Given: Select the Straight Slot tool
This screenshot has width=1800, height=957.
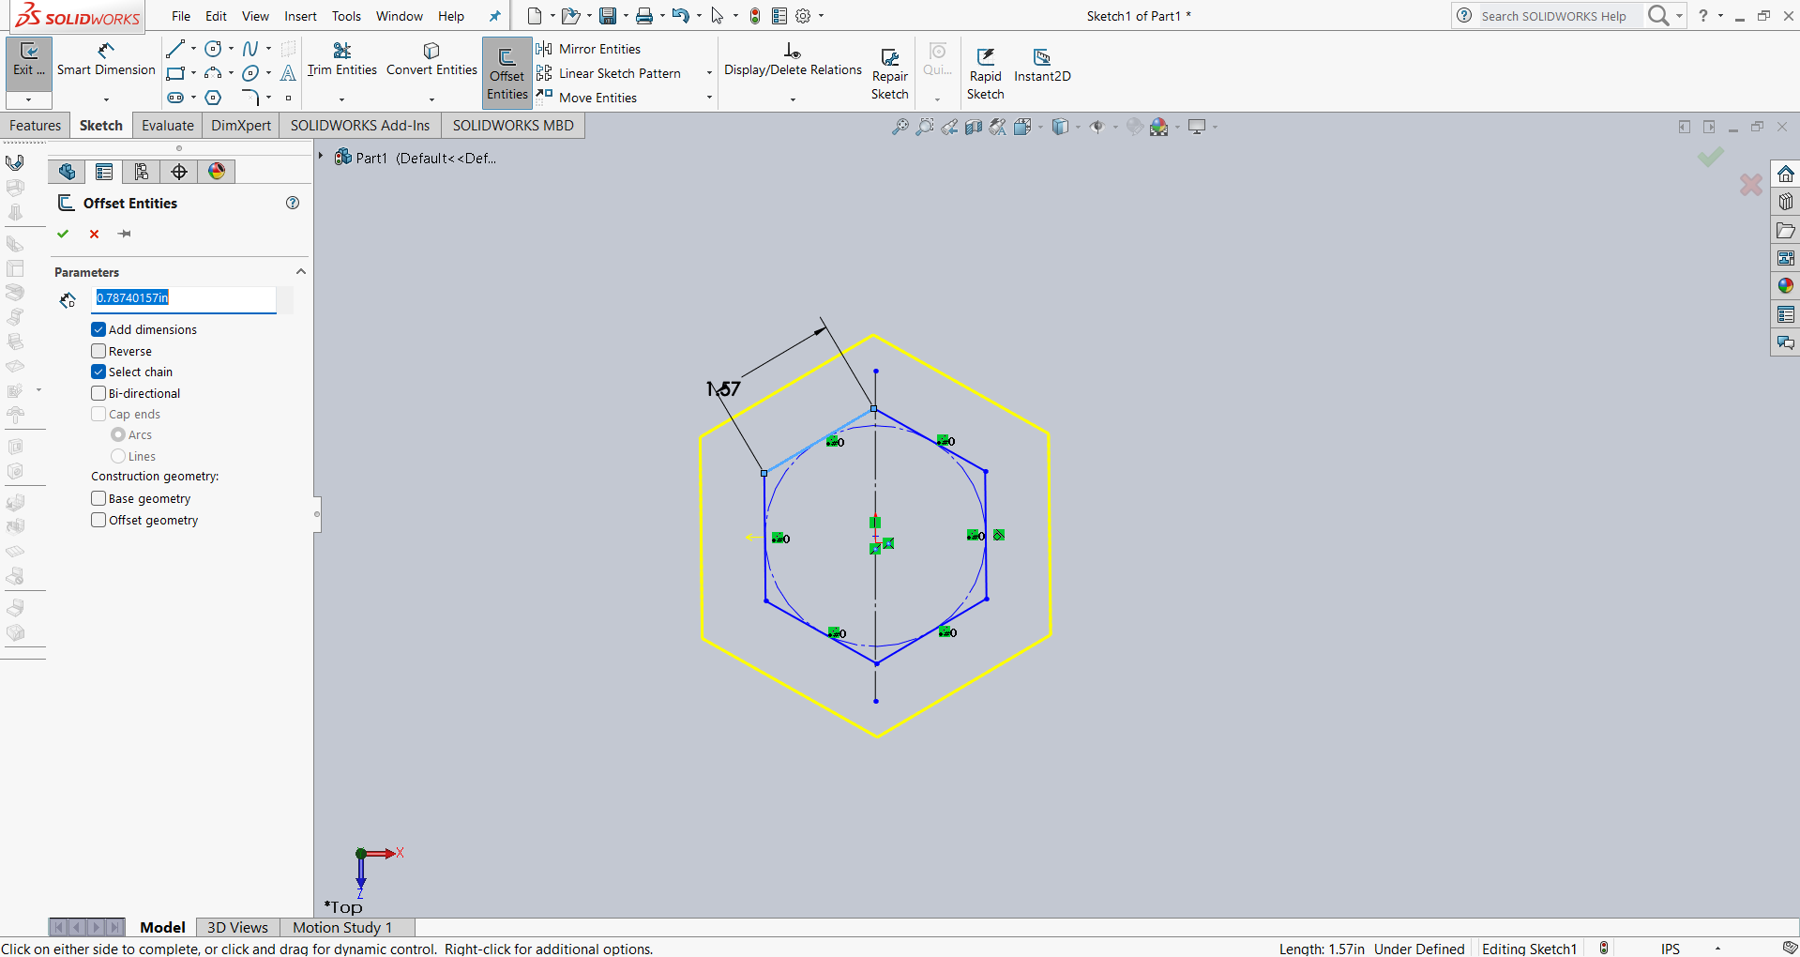Looking at the screenshot, I should (175, 98).
